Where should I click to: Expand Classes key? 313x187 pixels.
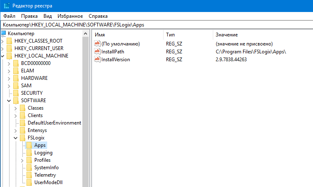coord(16,108)
